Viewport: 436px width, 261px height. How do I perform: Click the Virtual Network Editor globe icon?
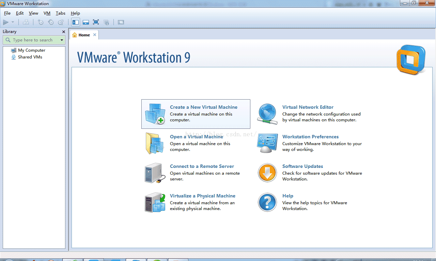tap(267, 114)
